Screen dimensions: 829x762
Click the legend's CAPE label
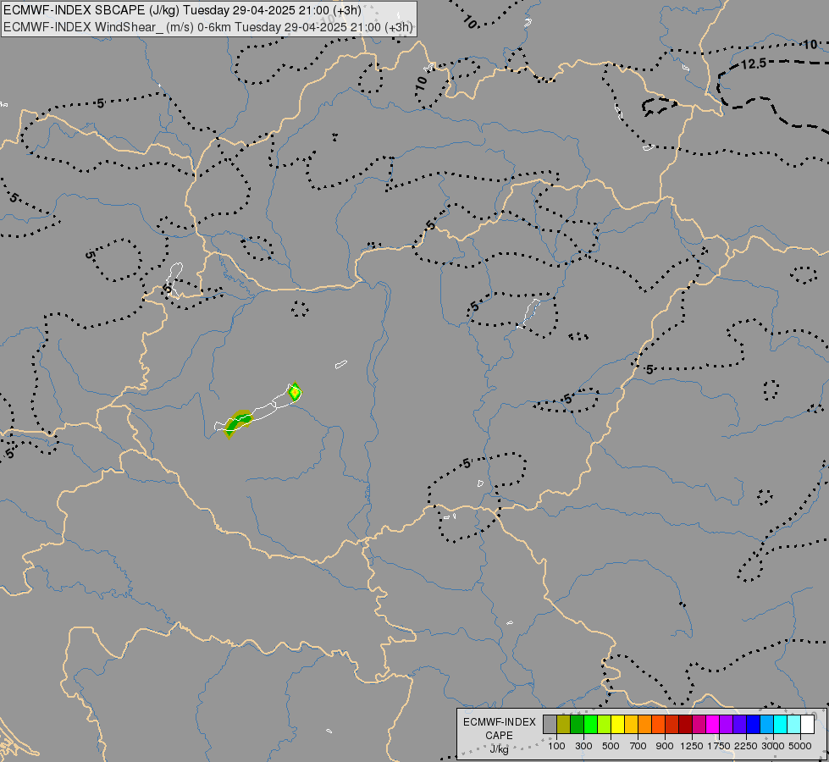point(499,736)
